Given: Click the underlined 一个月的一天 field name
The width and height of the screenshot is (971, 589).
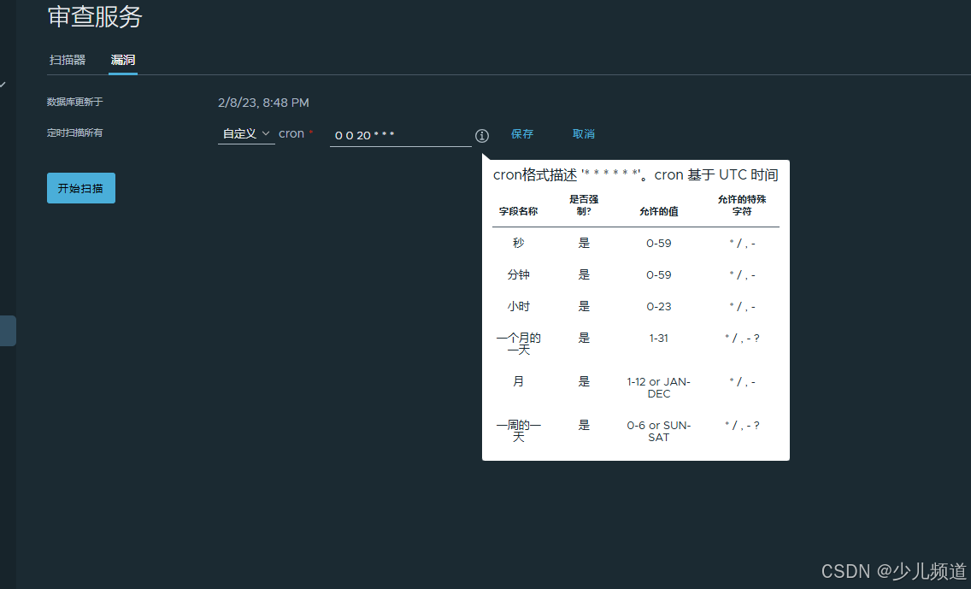Looking at the screenshot, I should (518, 343).
